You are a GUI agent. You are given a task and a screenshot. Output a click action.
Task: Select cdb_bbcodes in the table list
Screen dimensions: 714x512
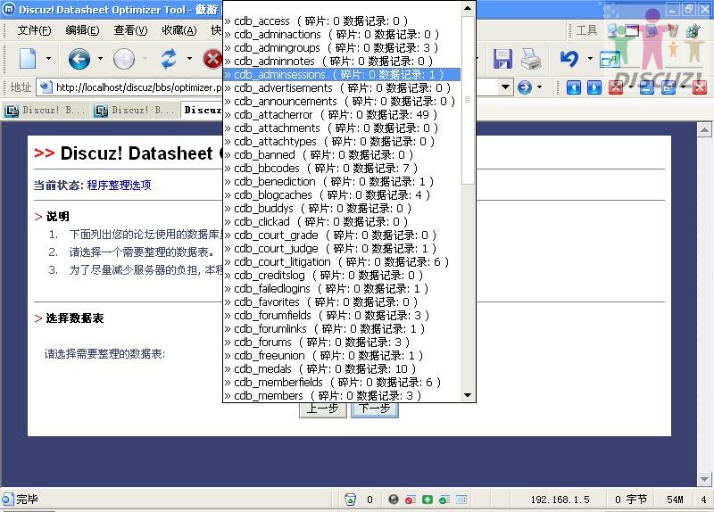click(342, 168)
